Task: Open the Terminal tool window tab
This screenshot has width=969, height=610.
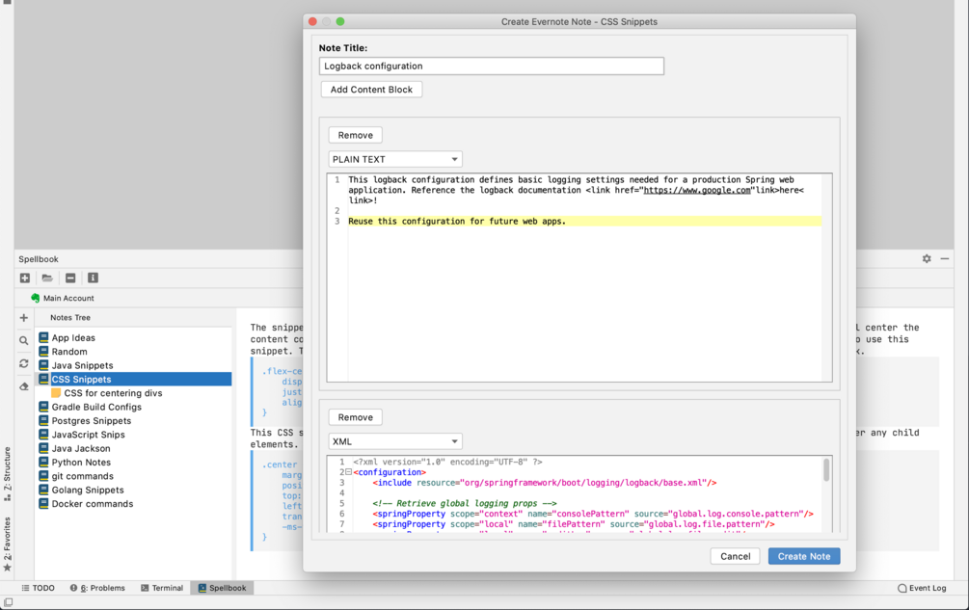Action: click(x=162, y=588)
